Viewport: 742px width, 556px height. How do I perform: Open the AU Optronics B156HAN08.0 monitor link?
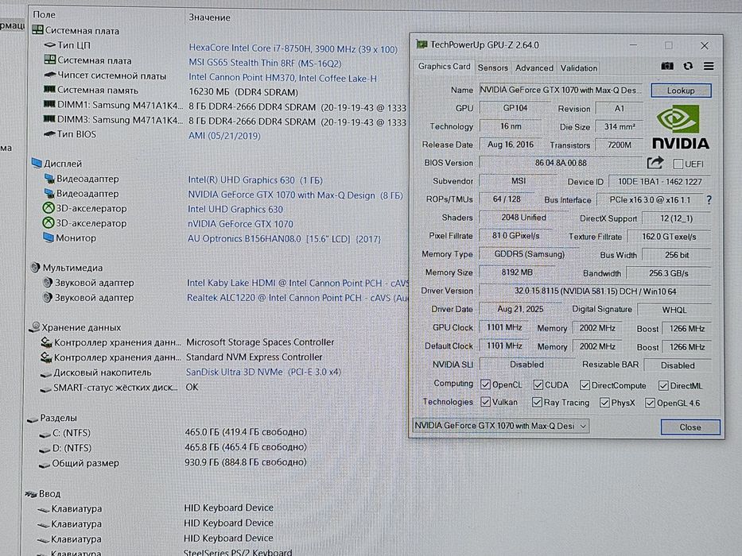pos(284,239)
